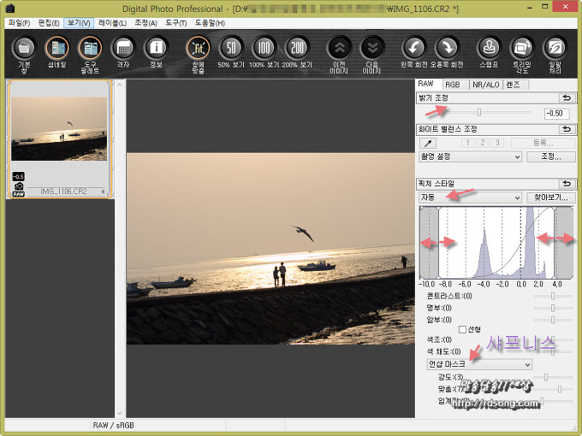The height and width of the screenshot is (436, 582).
Task: Go to next image (다음 이미지) icon
Action: tap(372, 48)
